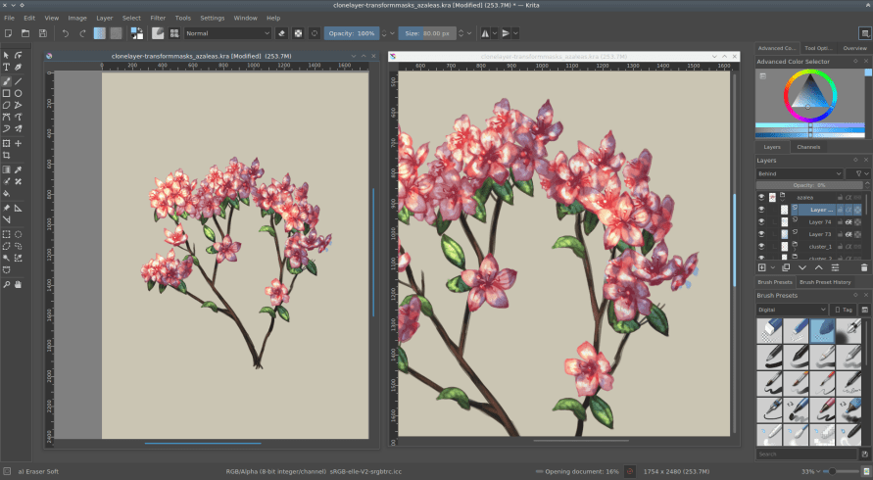
Task: Open the layer filter funnel dropdown
Action: pyautogui.click(x=858, y=173)
